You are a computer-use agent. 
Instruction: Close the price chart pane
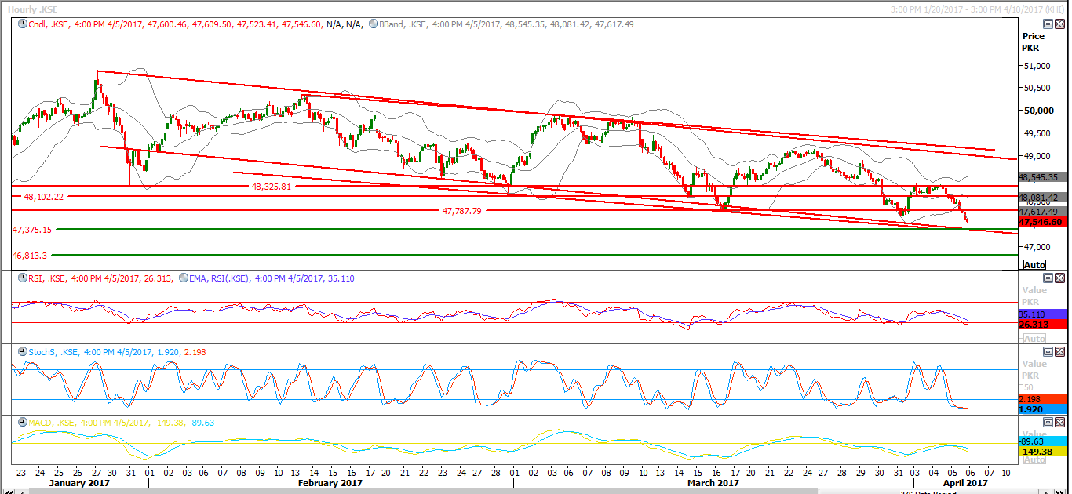click(1059, 24)
